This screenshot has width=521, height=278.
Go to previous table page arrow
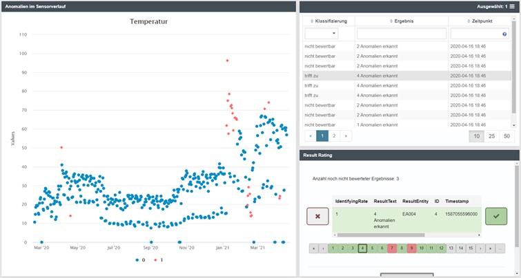[x=311, y=136]
